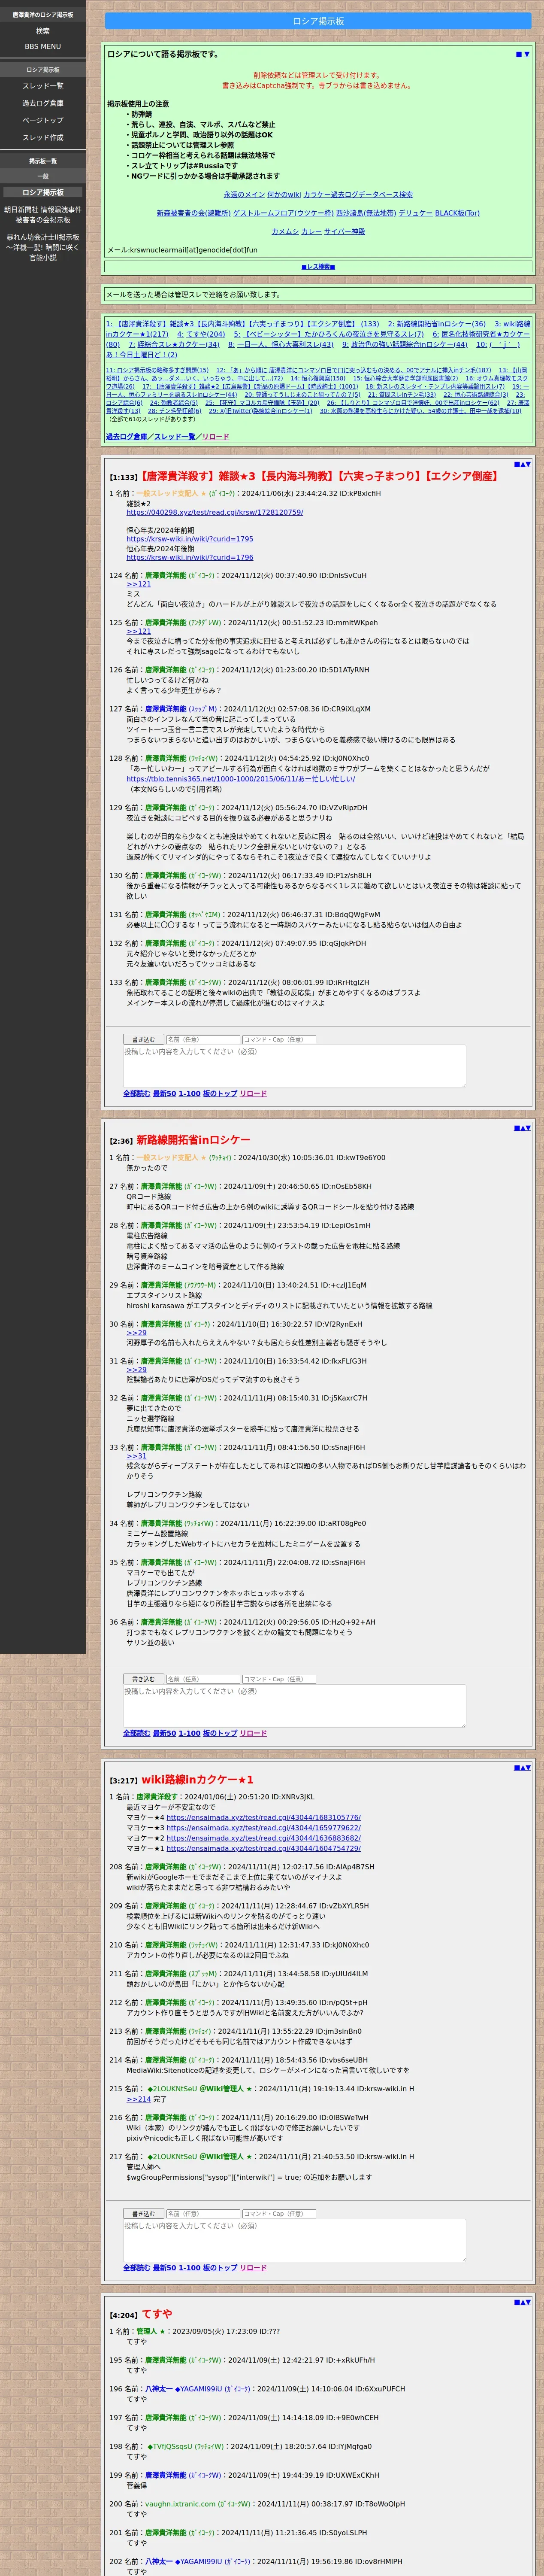Open the サイバー神殿 link
The width and height of the screenshot is (544, 2576).
tap(344, 231)
